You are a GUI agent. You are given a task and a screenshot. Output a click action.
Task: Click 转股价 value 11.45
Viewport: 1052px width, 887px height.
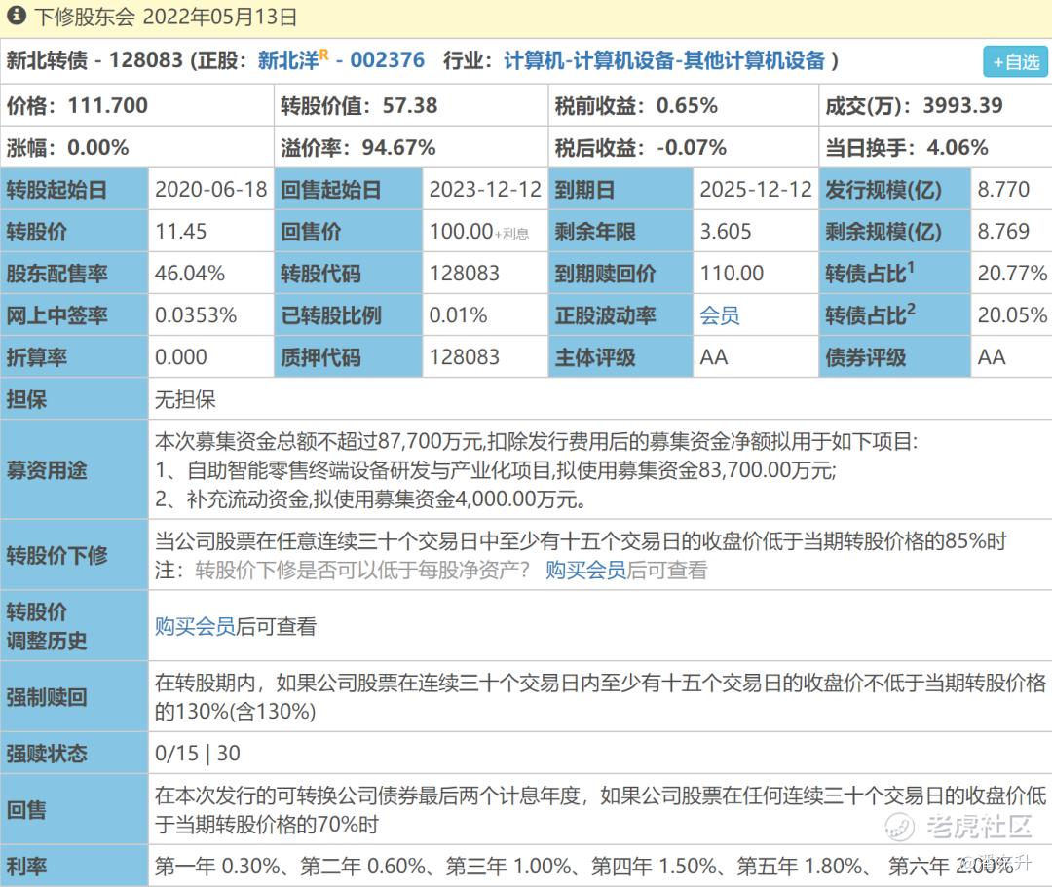[x=181, y=232]
